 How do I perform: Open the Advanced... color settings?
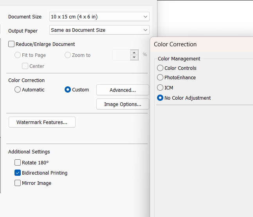(x=123, y=90)
